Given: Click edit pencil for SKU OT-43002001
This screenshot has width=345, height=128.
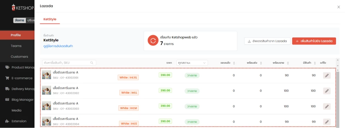Looking at the screenshot, I should click(327, 75).
